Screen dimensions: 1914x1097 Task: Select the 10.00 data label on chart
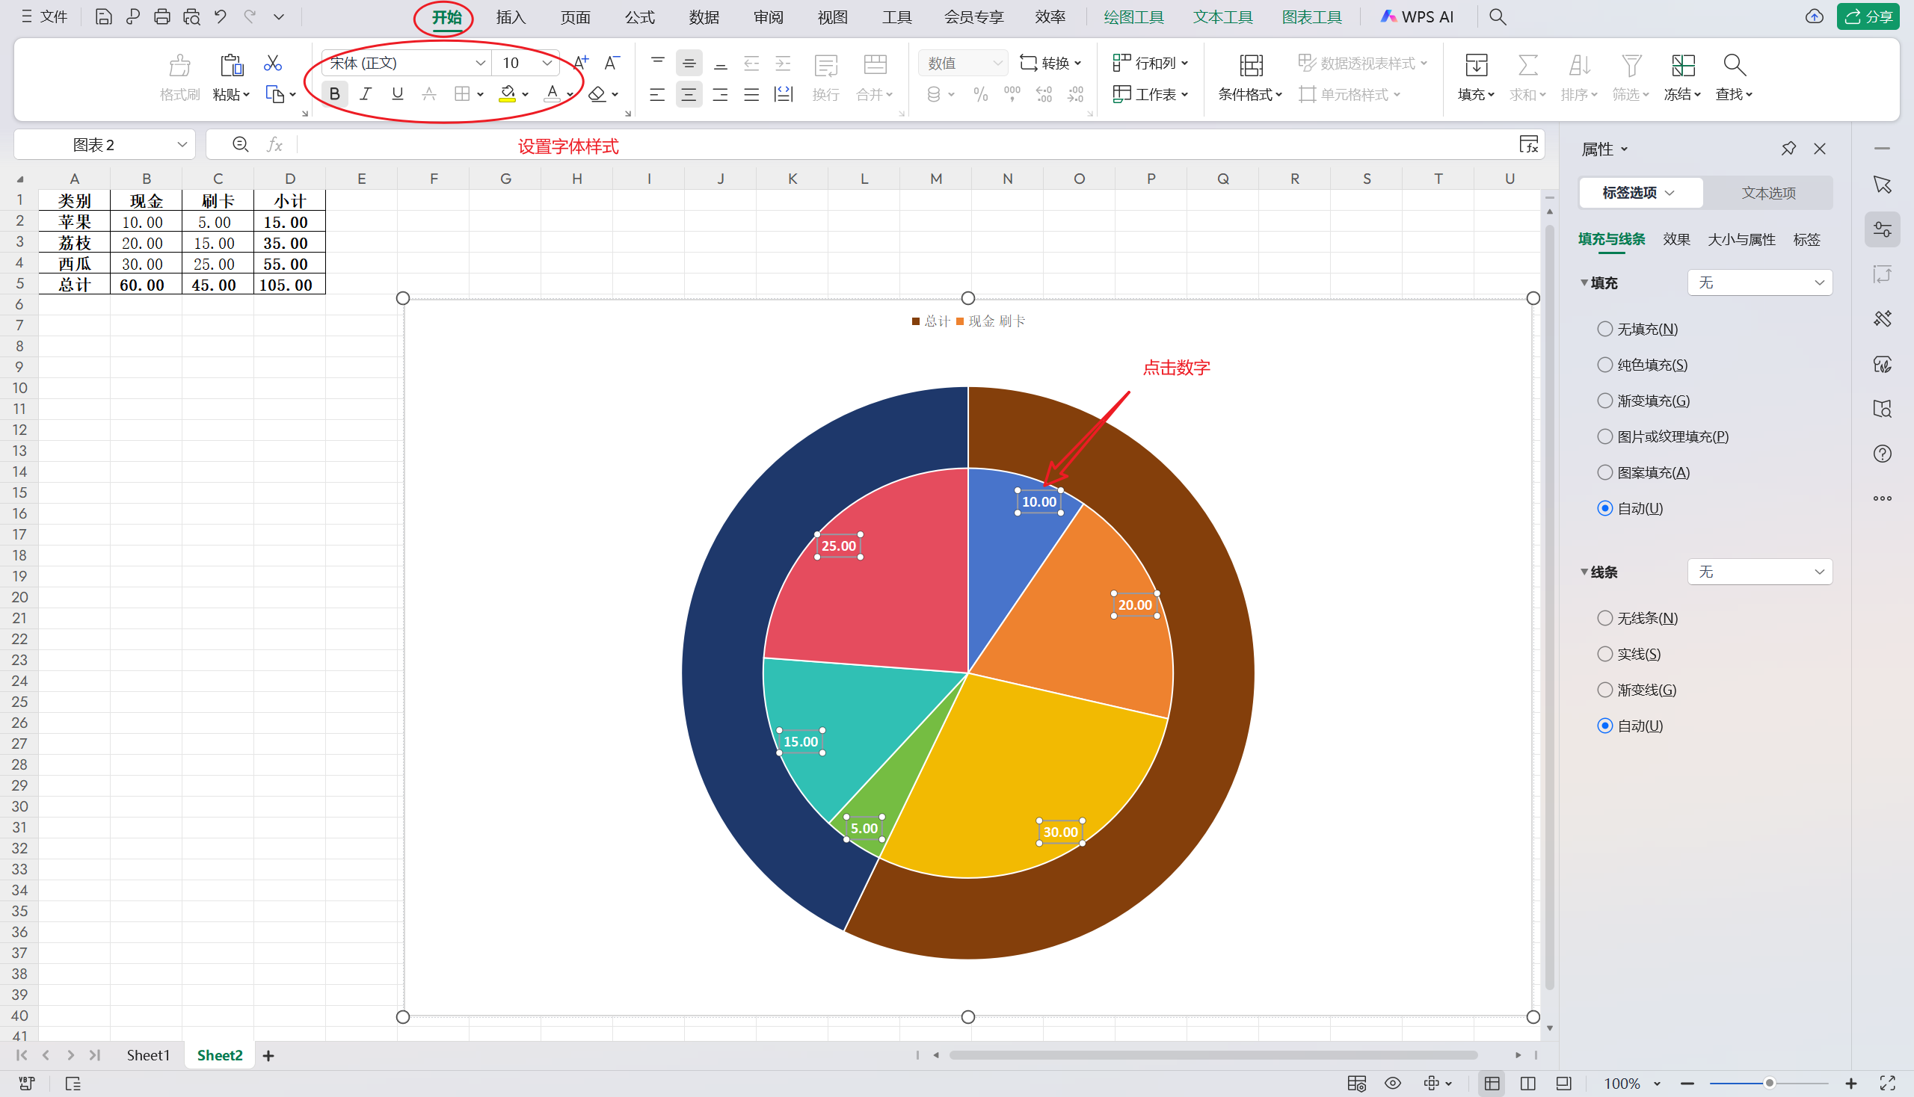(1038, 501)
